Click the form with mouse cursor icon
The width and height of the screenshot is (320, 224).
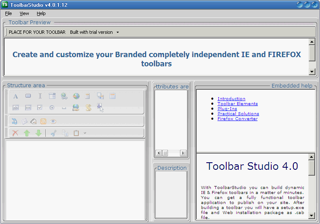click(100, 108)
